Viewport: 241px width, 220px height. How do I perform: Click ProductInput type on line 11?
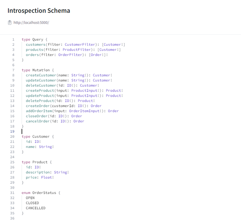point(85,91)
